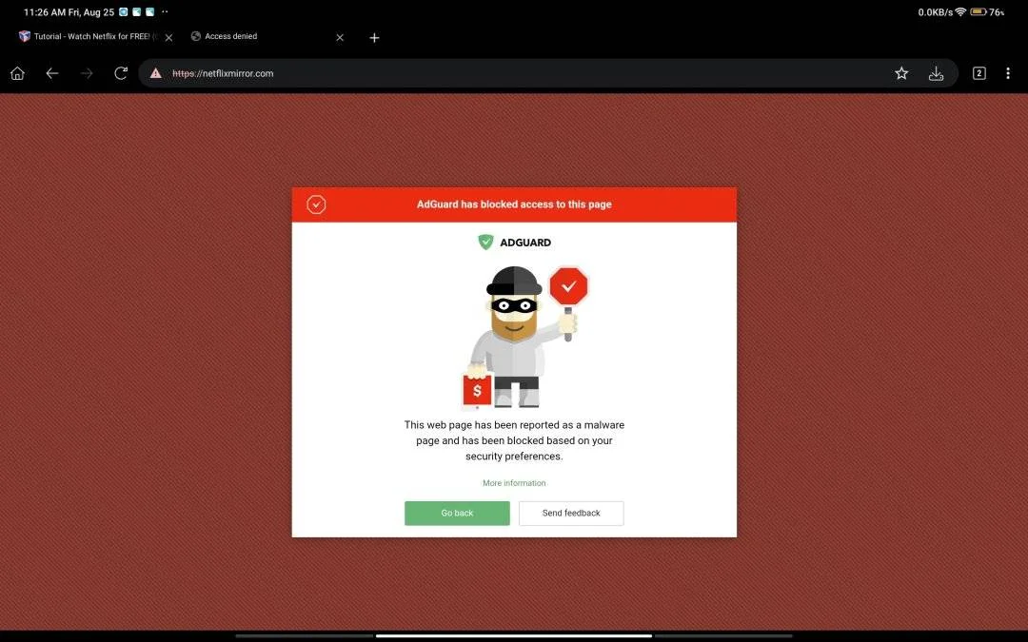Tap the battery indicator
Viewport: 1028px width, 642px height.
click(x=979, y=11)
